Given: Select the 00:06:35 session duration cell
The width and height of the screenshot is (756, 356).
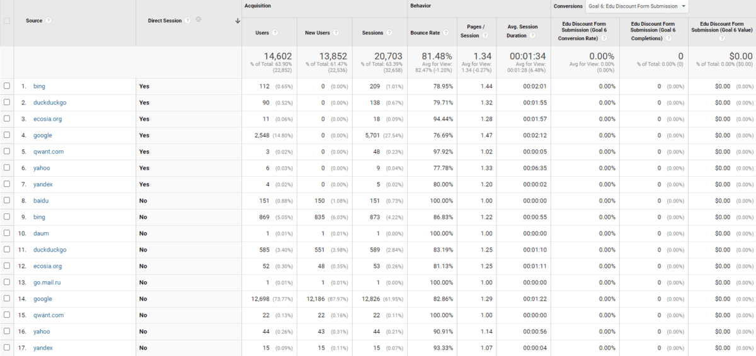Looking at the screenshot, I should [x=535, y=168].
